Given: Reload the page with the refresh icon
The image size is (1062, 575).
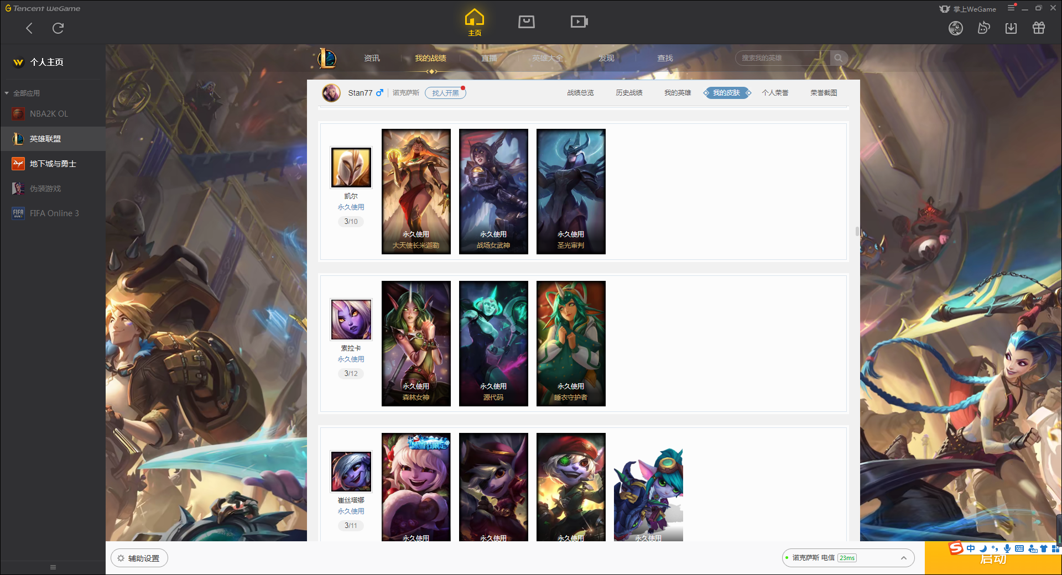Looking at the screenshot, I should pyautogui.click(x=58, y=28).
